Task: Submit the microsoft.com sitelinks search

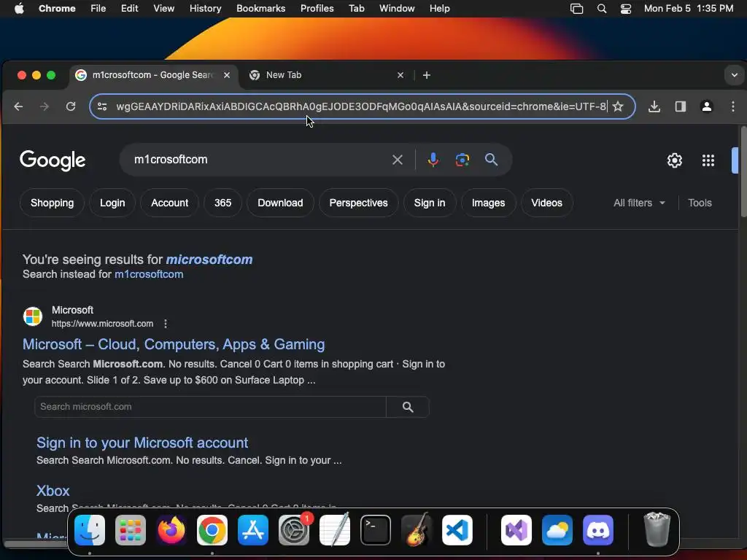Action: point(408,407)
